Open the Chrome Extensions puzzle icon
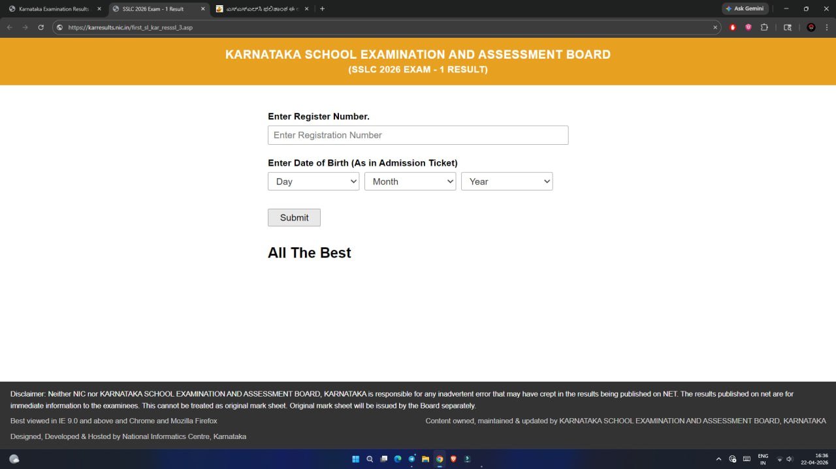The image size is (836, 469). (x=764, y=27)
